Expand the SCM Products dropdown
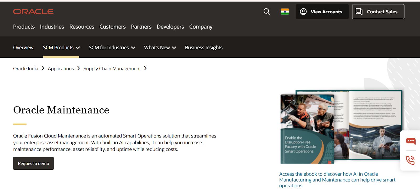Screen dimensions: 420x196 (61, 47)
